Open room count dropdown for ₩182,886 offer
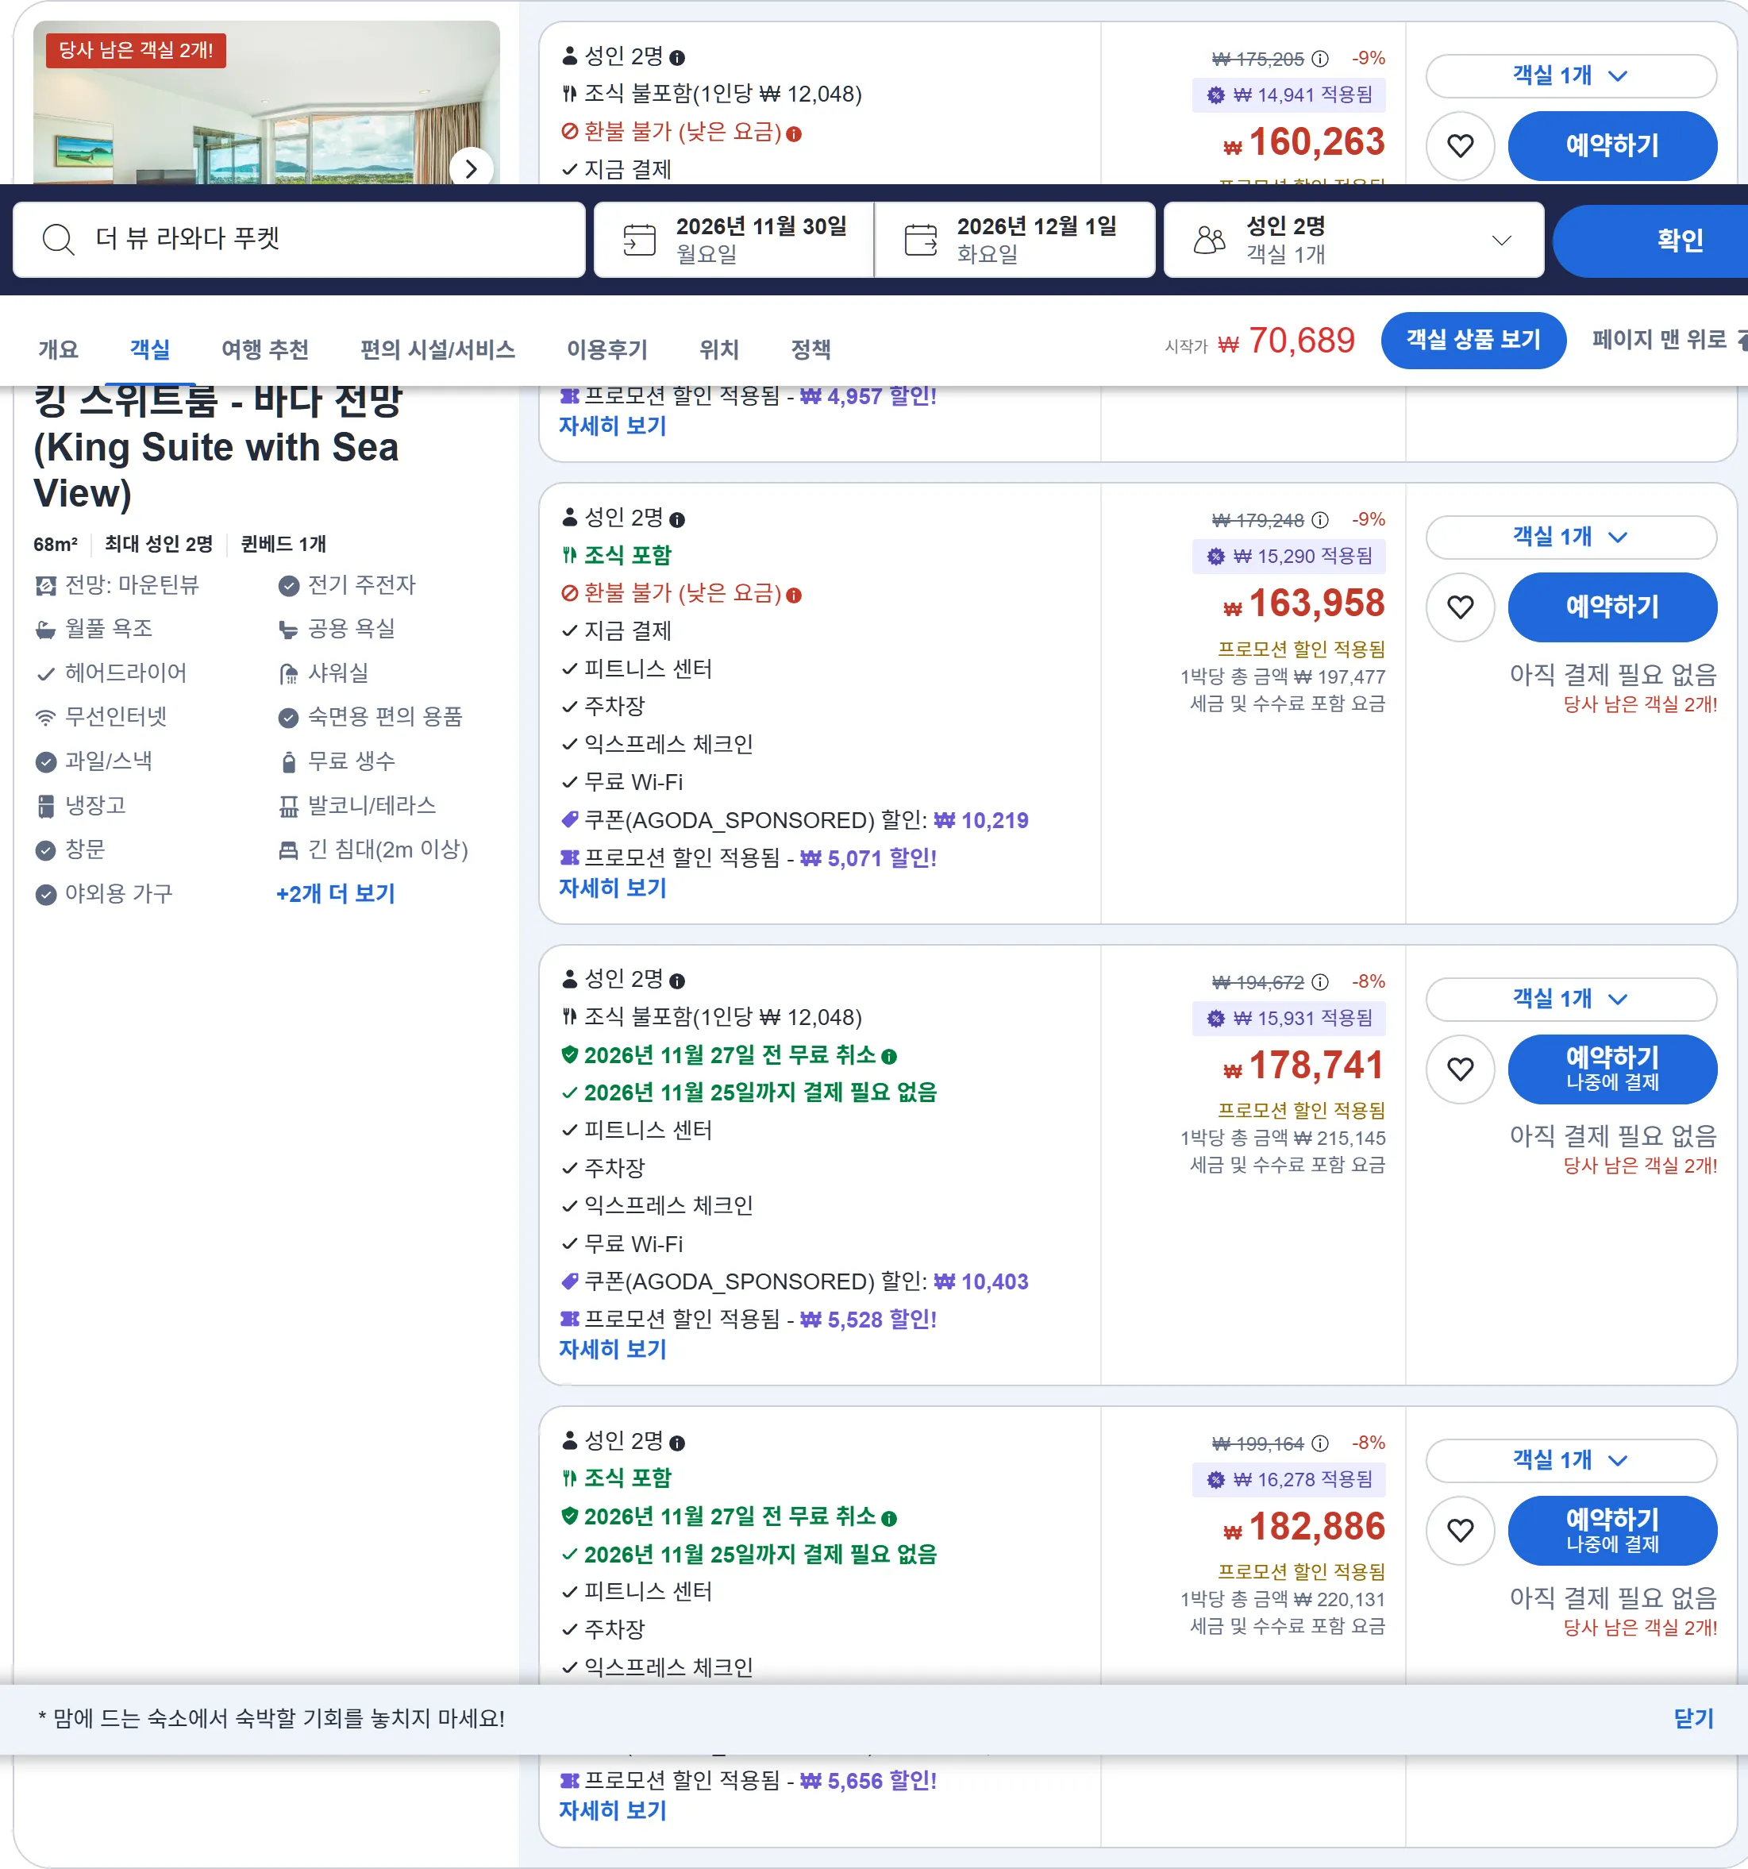The height and width of the screenshot is (1869, 1748). point(1571,1460)
